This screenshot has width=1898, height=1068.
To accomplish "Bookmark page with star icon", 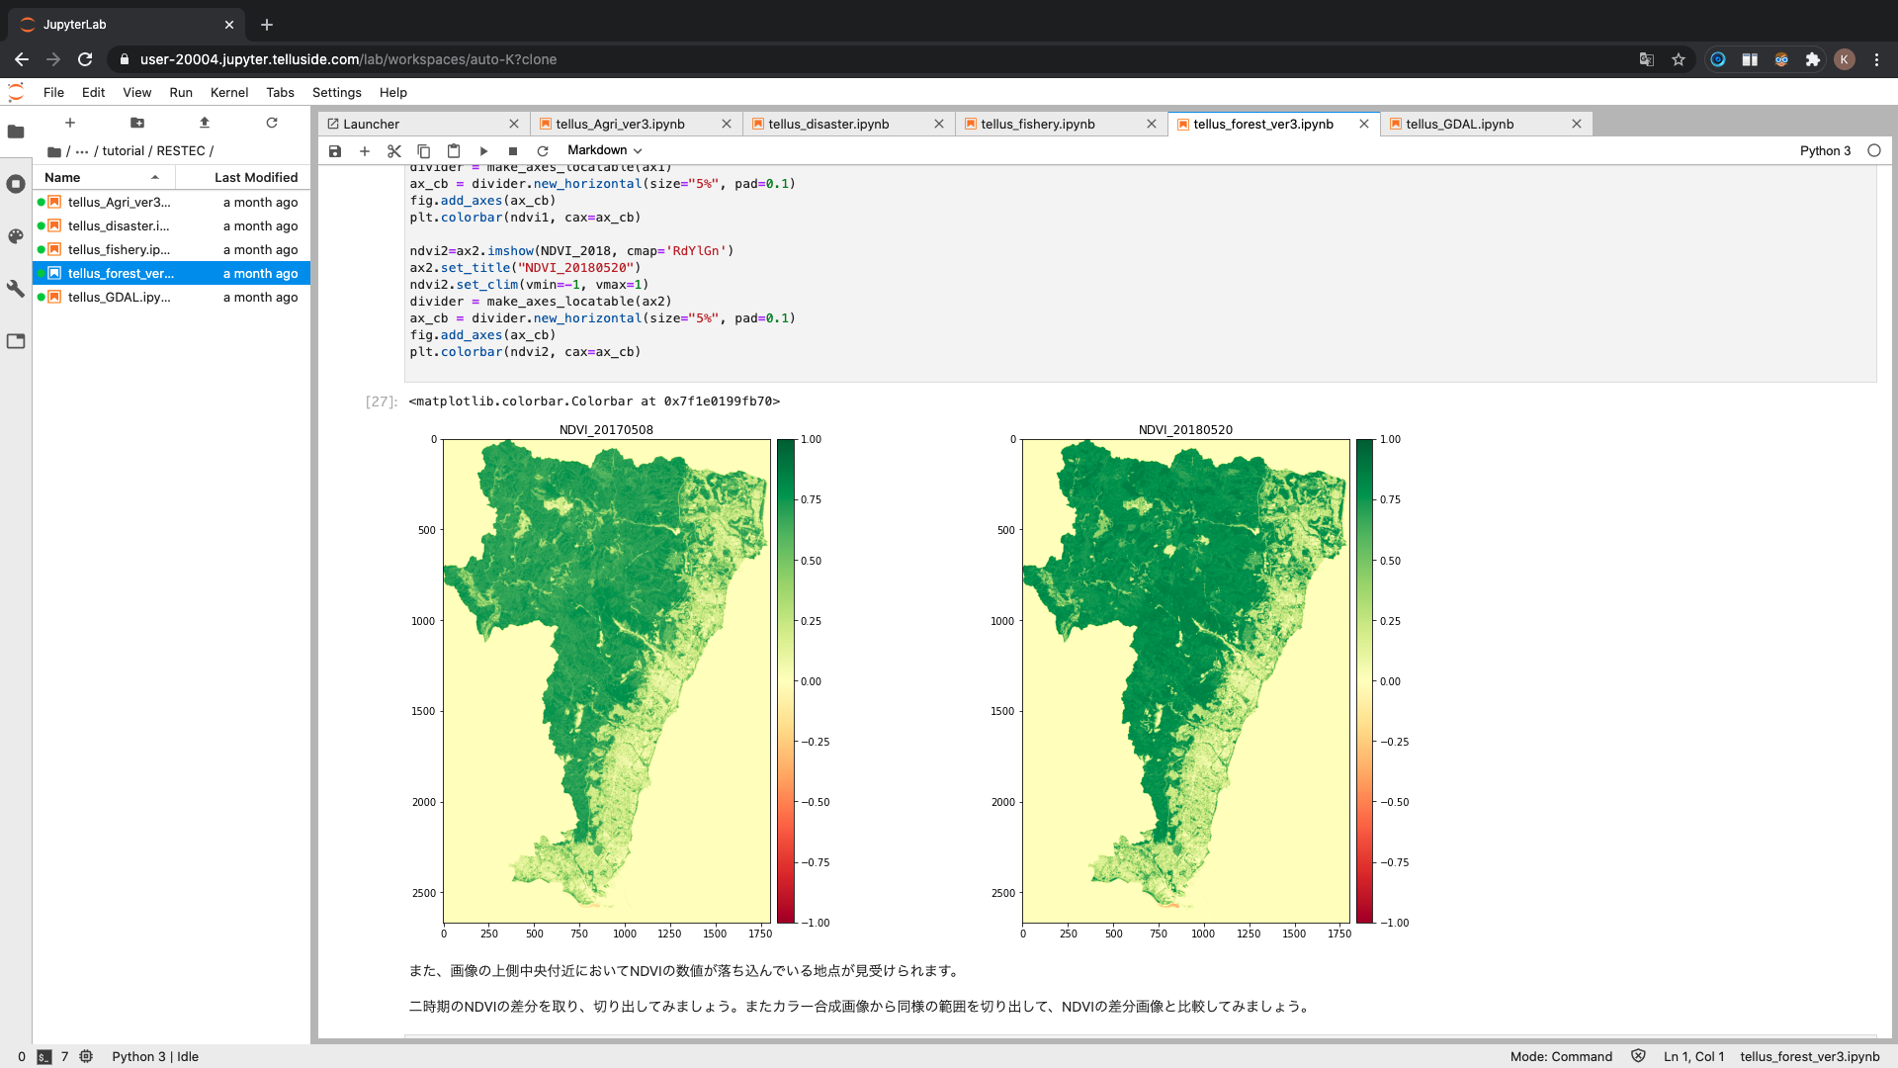I will pyautogui.click(x=1679, y=59).
